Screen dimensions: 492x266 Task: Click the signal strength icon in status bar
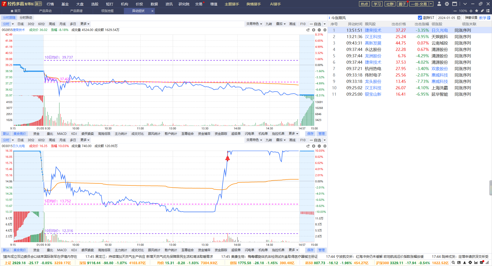[487, 262]
